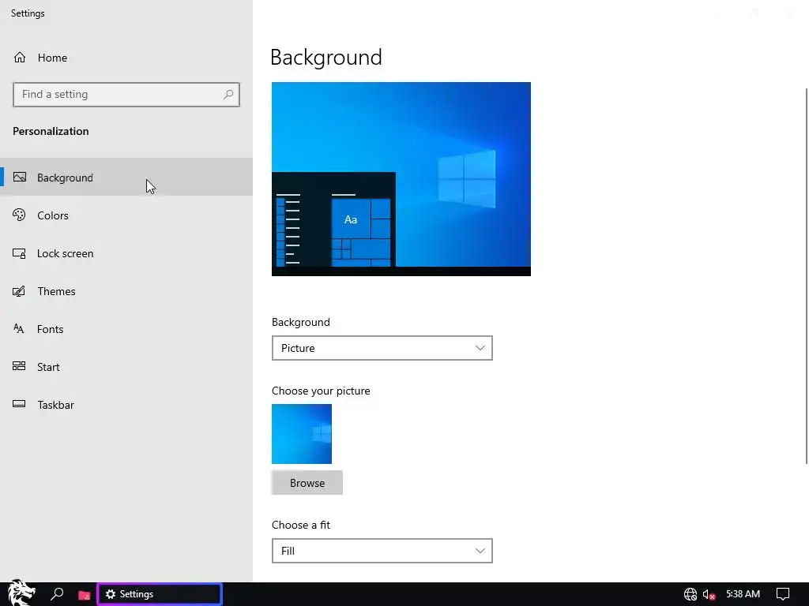
Task: Click the network globe tray icon
Action: 690,595
